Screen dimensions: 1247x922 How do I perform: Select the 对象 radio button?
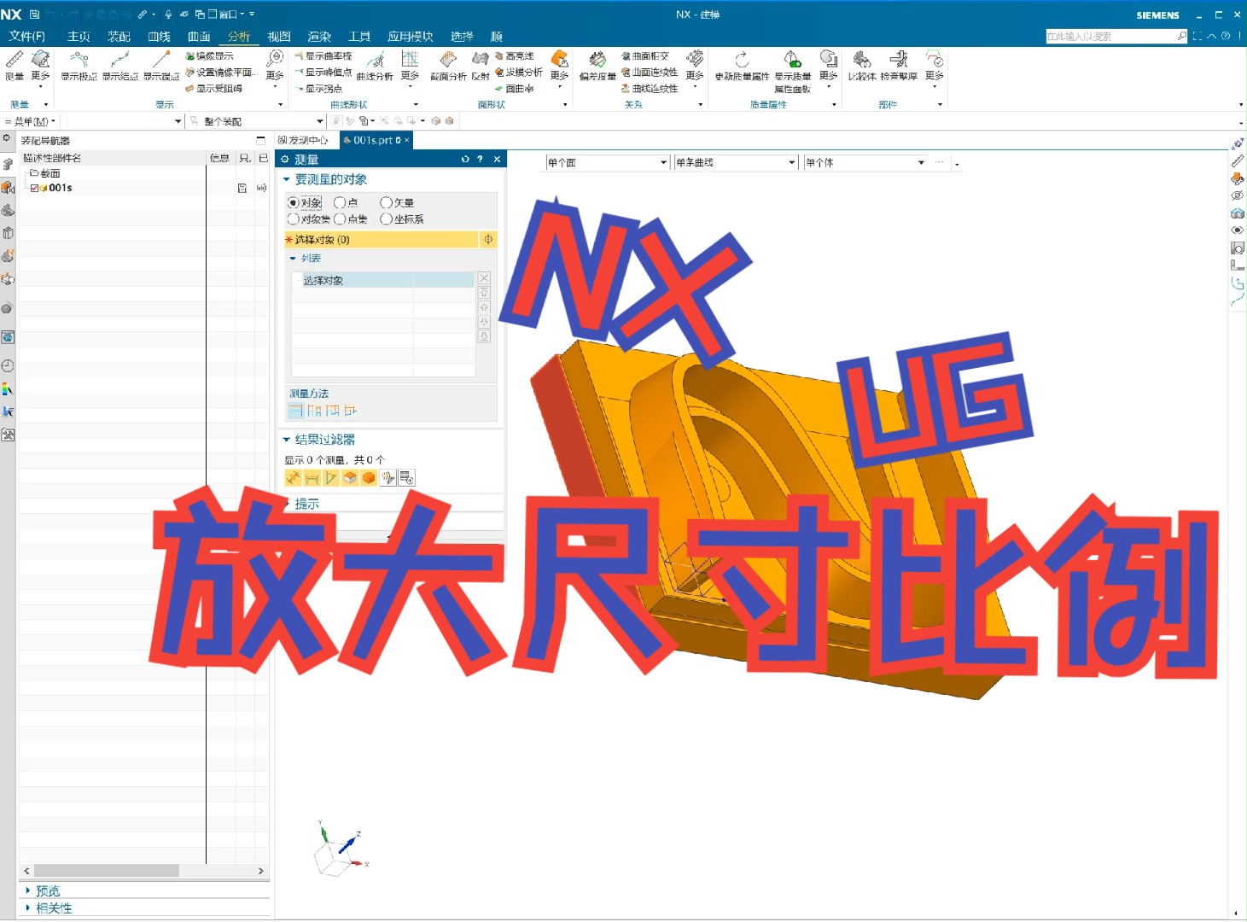pyautogui.click(x=294, y=202)
